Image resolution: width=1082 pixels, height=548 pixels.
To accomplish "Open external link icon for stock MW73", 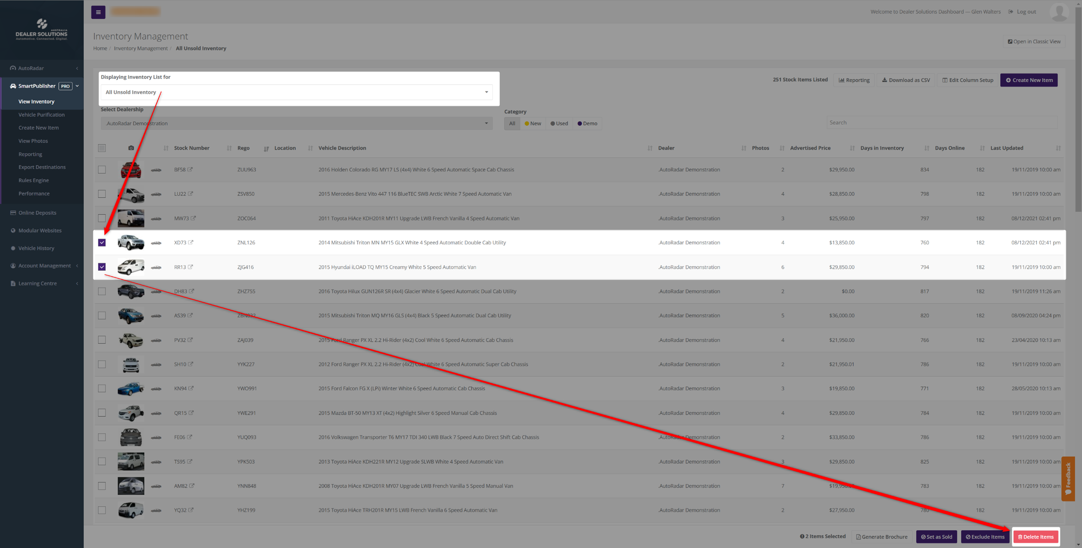I will point(193,218).
